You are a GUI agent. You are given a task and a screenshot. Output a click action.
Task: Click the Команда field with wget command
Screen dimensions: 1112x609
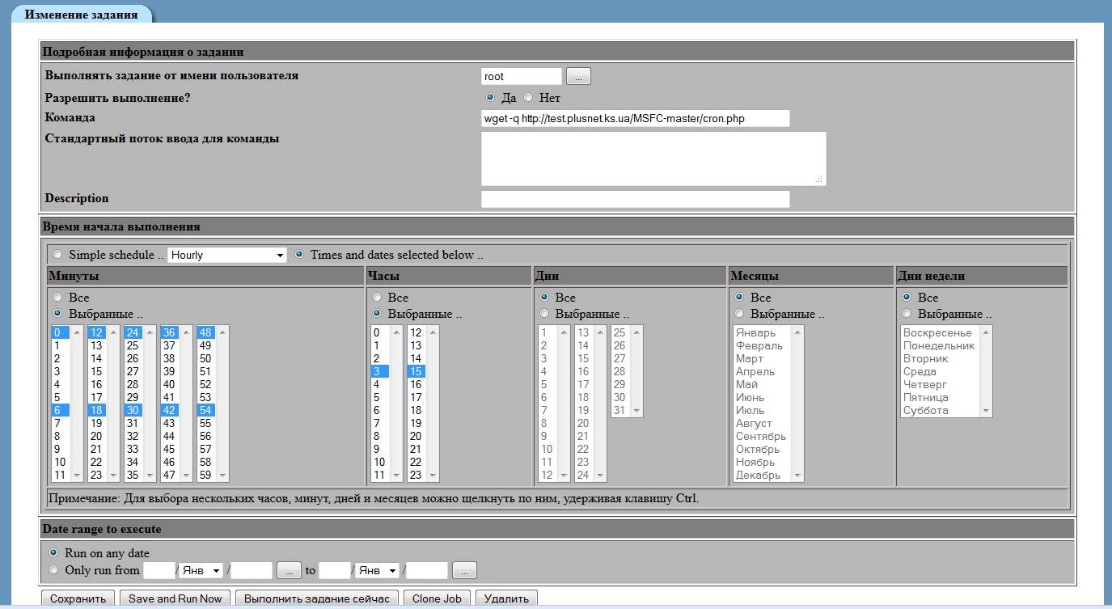(x=635, y=119)
